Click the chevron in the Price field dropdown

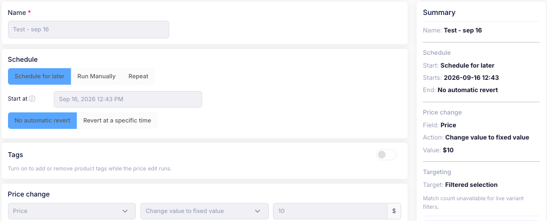(125, 211)
